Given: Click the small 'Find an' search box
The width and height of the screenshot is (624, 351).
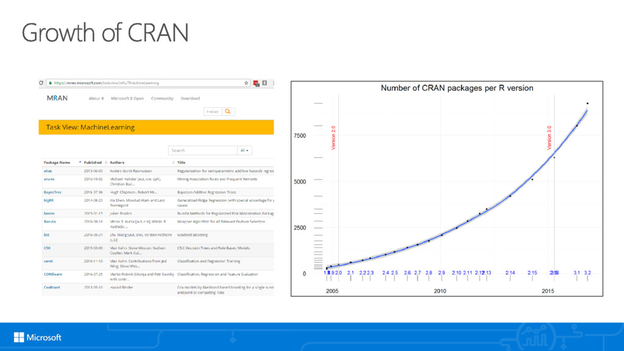Looking at the screenshot, I should click(213, 112).
